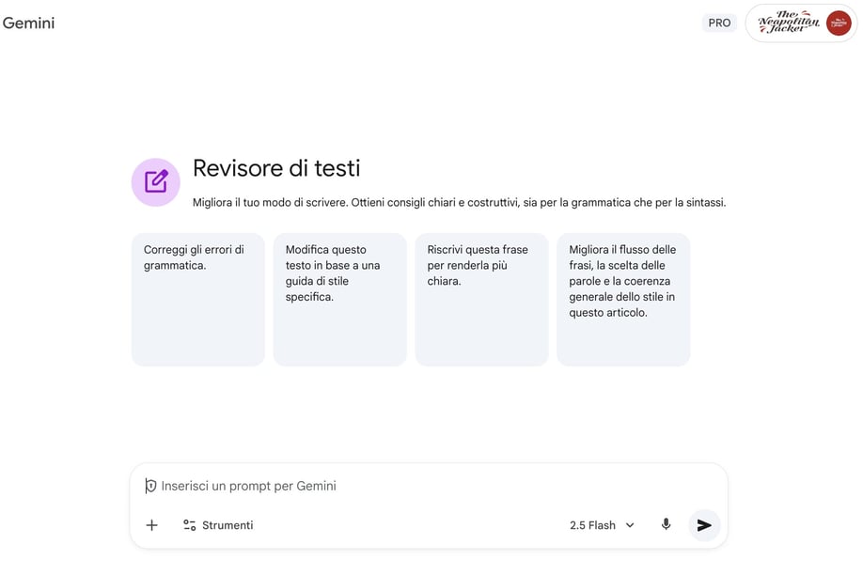Activate the microphone voice input icon
The width and height of the screenshot is (863, 575).
point(666,524)
